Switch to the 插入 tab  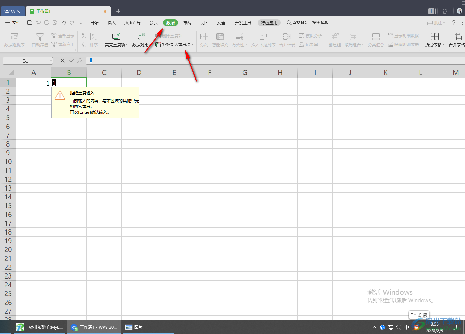[x=111, y=23]
